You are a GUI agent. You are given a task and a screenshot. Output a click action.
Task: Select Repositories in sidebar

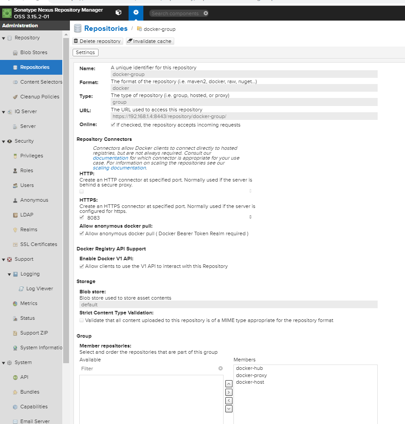tap(31, 68)
